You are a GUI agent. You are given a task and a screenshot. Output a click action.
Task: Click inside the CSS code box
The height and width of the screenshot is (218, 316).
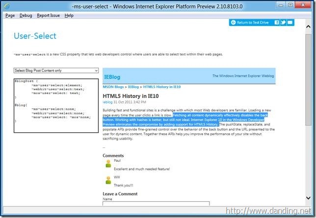click(x=56, y=106)
